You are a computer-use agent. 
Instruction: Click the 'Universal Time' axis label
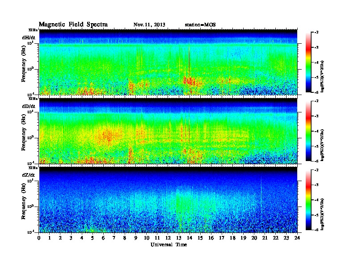pyautogui.click(x=169, y=244)
